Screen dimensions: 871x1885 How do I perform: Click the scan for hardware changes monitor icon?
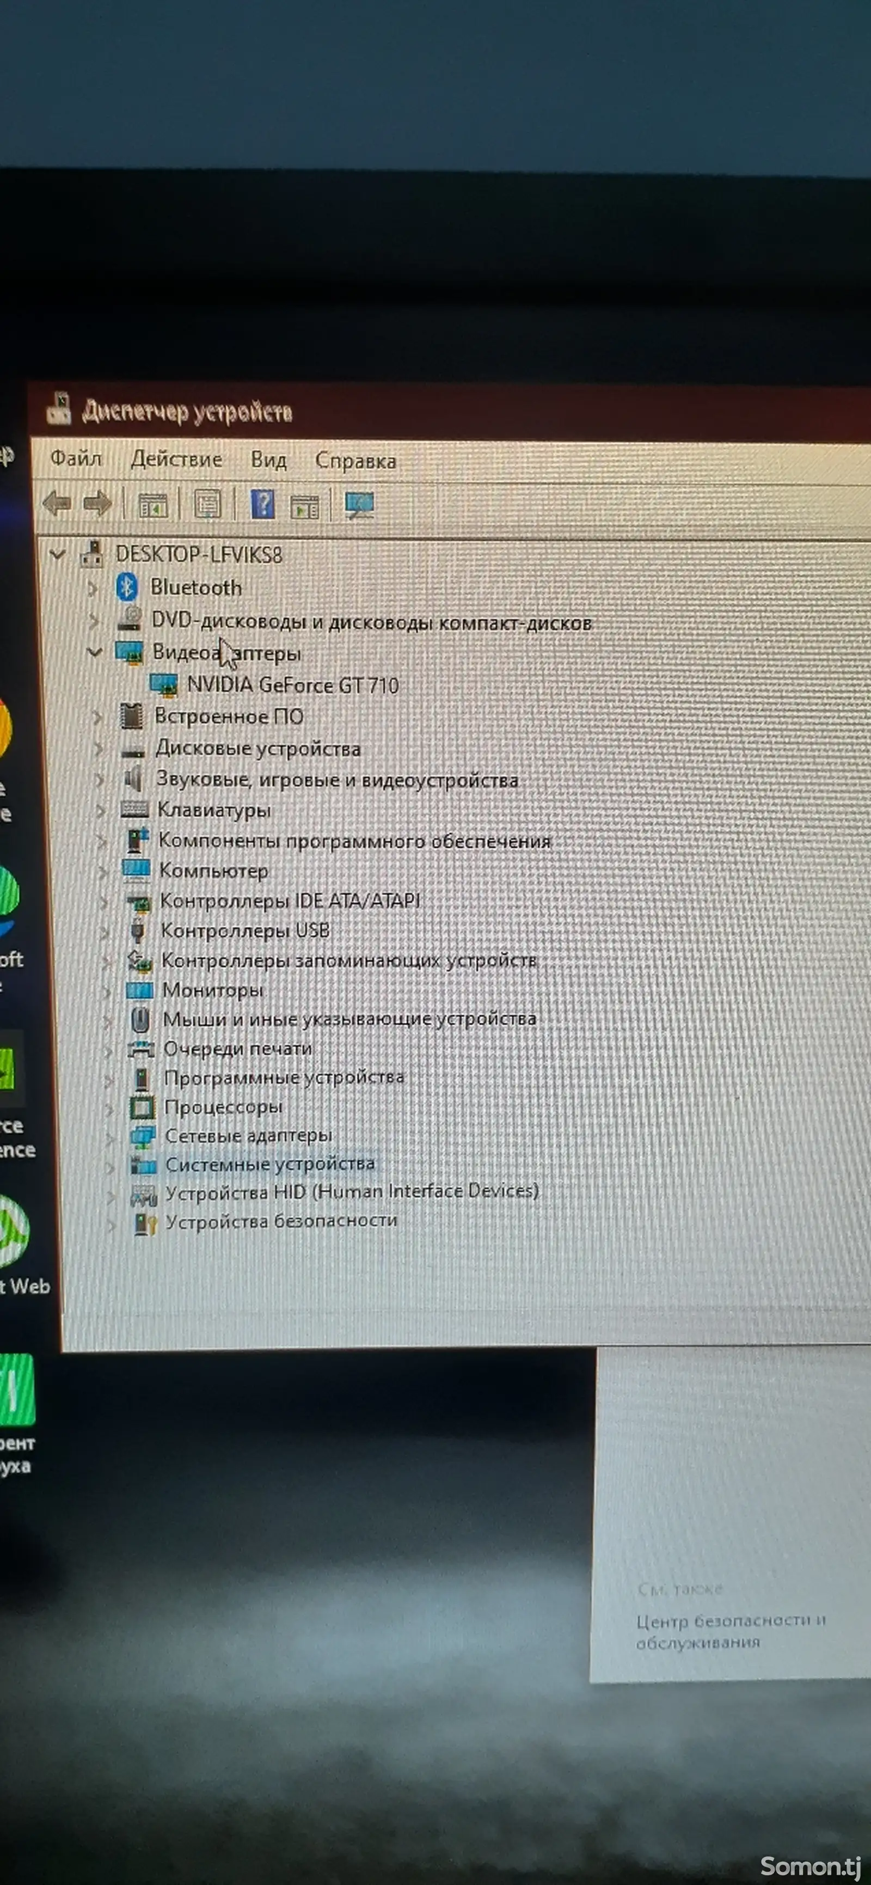coord(359,505)
